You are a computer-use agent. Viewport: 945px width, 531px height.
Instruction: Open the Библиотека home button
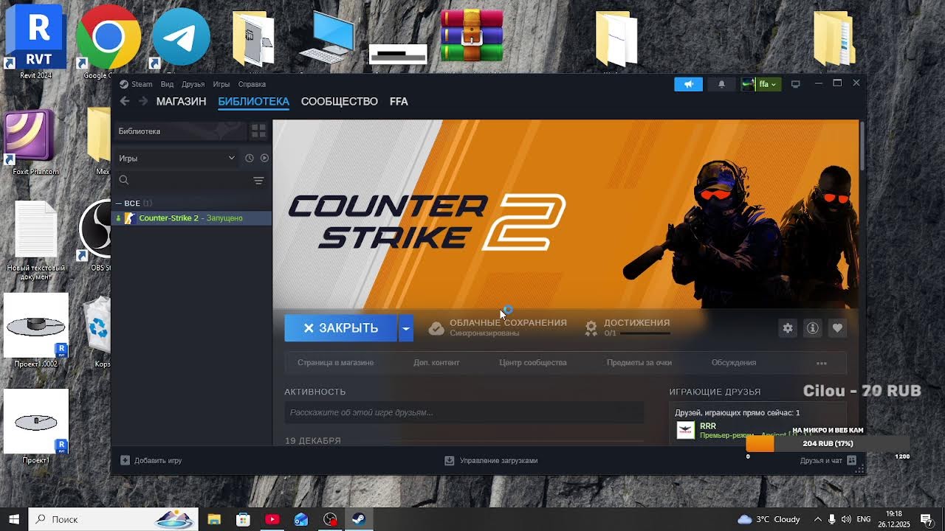coord(179,131)
